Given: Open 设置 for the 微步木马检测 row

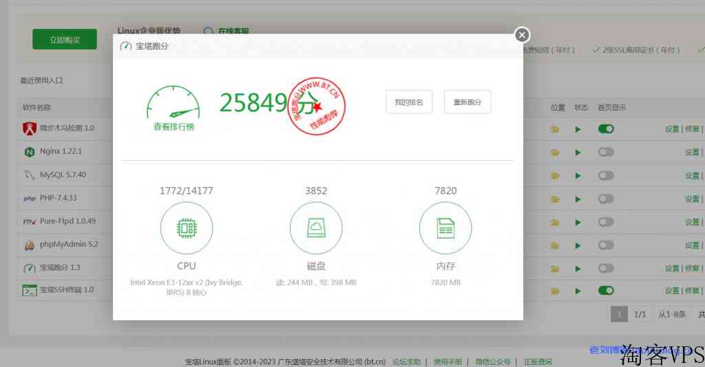Looking at the screenshot, I should 672,129.
